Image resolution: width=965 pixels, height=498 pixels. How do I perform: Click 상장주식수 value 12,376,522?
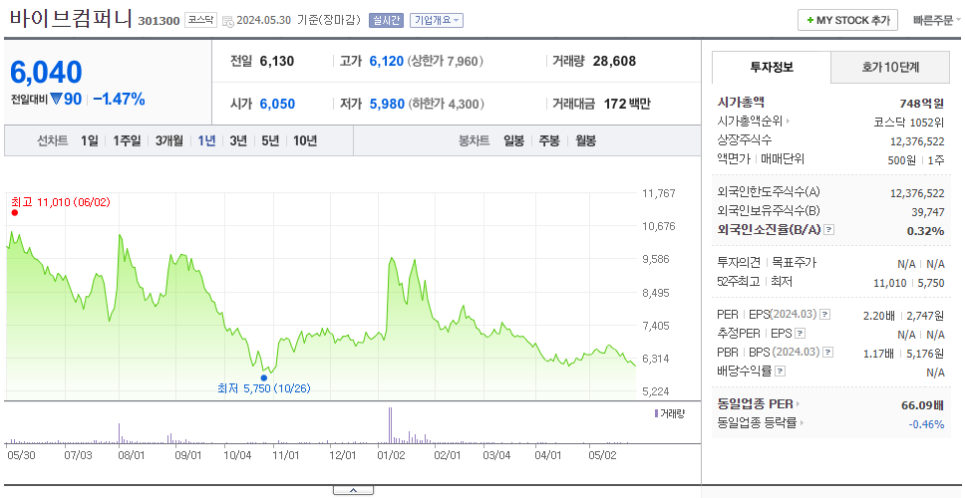(917, 141)
